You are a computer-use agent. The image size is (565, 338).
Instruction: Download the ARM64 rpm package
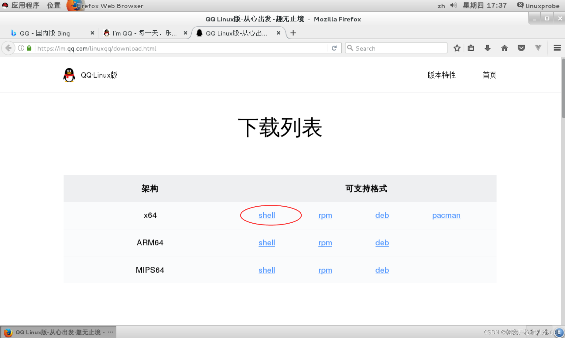pyautogui.click(x=325, y=243)
